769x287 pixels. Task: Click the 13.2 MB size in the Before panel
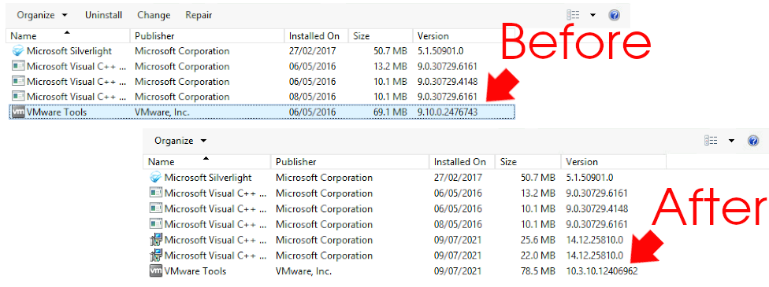389,66
